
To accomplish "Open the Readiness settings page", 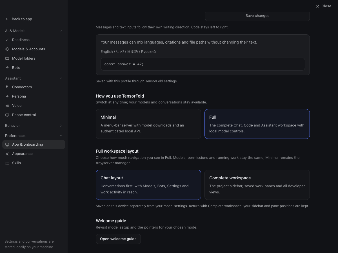I will [x=34, y=40].
